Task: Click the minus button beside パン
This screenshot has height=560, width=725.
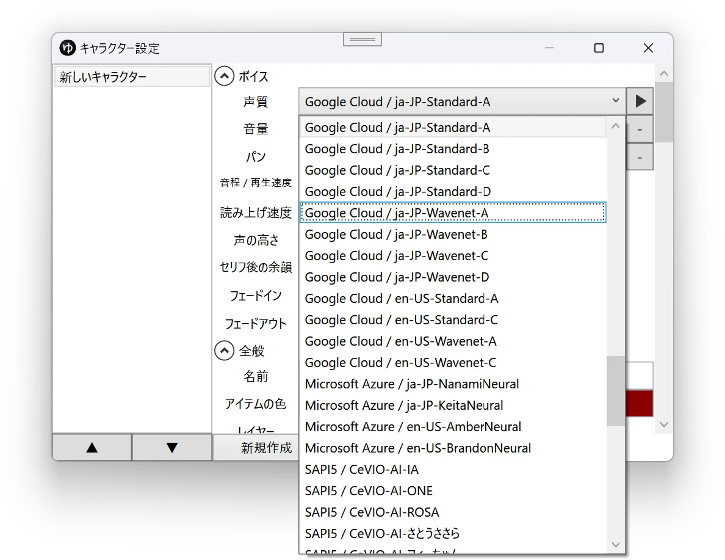Action: [640, 158]
